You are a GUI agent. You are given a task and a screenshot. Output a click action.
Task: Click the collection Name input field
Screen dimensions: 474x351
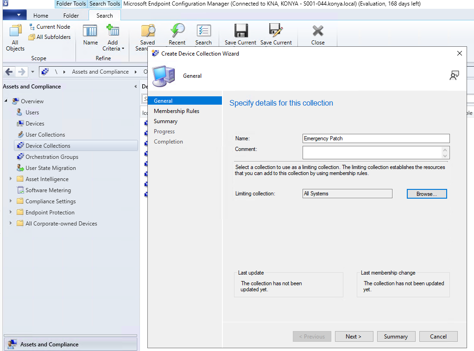coord(376,138)
